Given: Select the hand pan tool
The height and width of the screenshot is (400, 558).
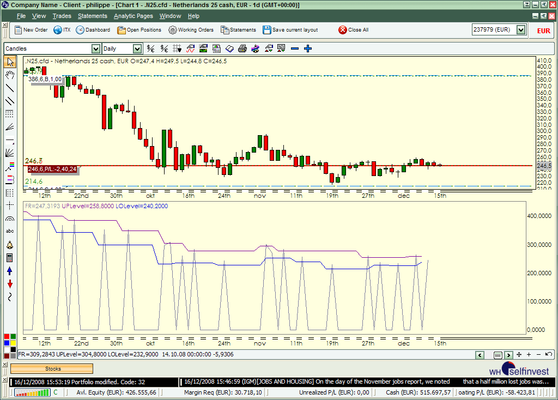Looking at the screenshot, I should pos(8,75).
